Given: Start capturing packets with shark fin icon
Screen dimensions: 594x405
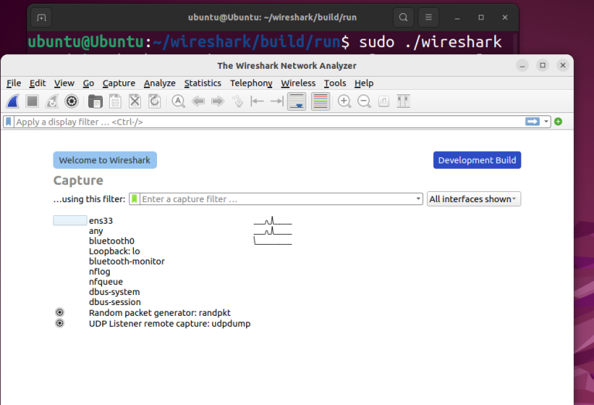Looking at the screenshot, I should (x=13, y=101).
